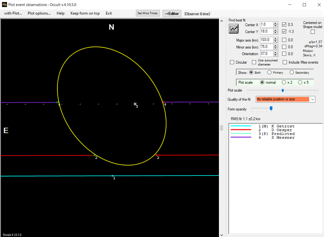Increase Center X with up stepper arrow
Viewport: 324px width, 237px height.
276,23
